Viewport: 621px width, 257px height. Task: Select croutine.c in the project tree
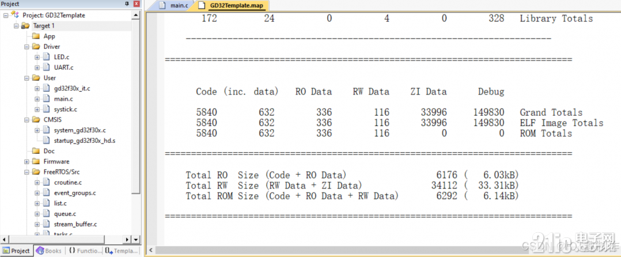(68, 183)
